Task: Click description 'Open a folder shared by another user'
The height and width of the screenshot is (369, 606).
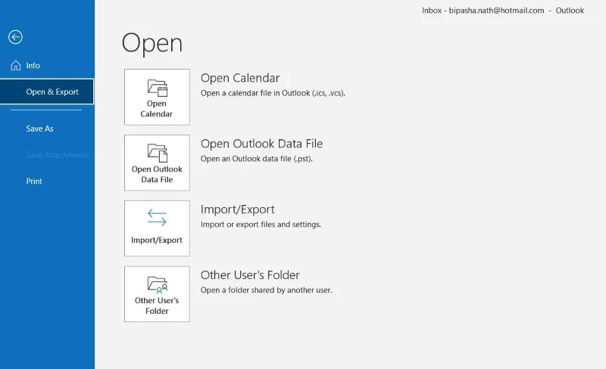Action: (x=267, y=290)
